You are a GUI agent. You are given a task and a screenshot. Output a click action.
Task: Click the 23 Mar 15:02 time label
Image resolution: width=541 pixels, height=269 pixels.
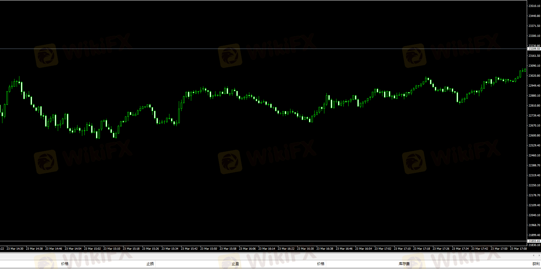coord(93,249)
